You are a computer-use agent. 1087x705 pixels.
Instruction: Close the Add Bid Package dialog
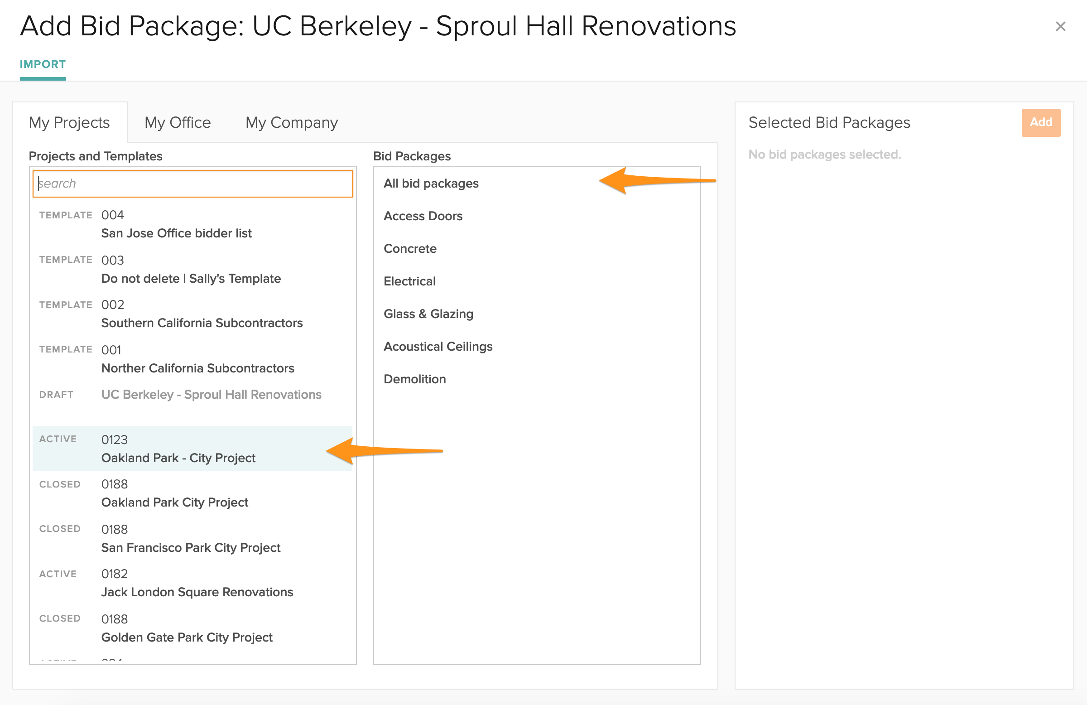pos(1060,26)
